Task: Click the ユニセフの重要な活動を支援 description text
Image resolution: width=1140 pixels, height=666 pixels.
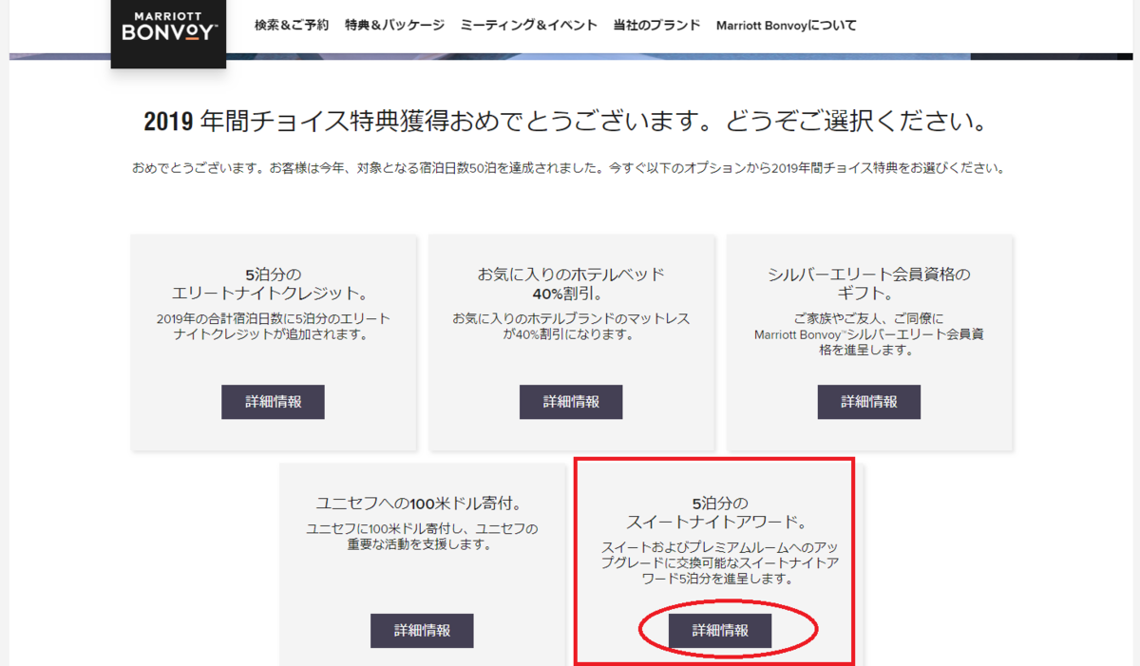Action: pyautogui.click(x=422, y=537)
